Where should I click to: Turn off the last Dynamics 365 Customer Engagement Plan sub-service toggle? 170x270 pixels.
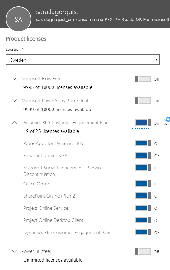coord(143,232)
